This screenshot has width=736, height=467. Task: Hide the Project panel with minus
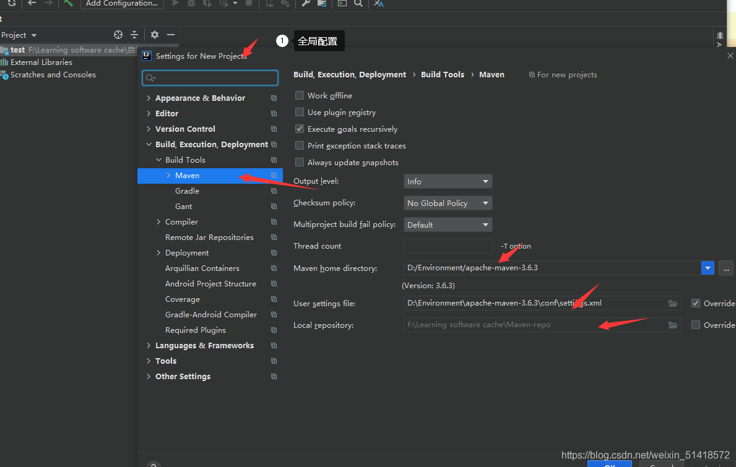pos(171,35)
